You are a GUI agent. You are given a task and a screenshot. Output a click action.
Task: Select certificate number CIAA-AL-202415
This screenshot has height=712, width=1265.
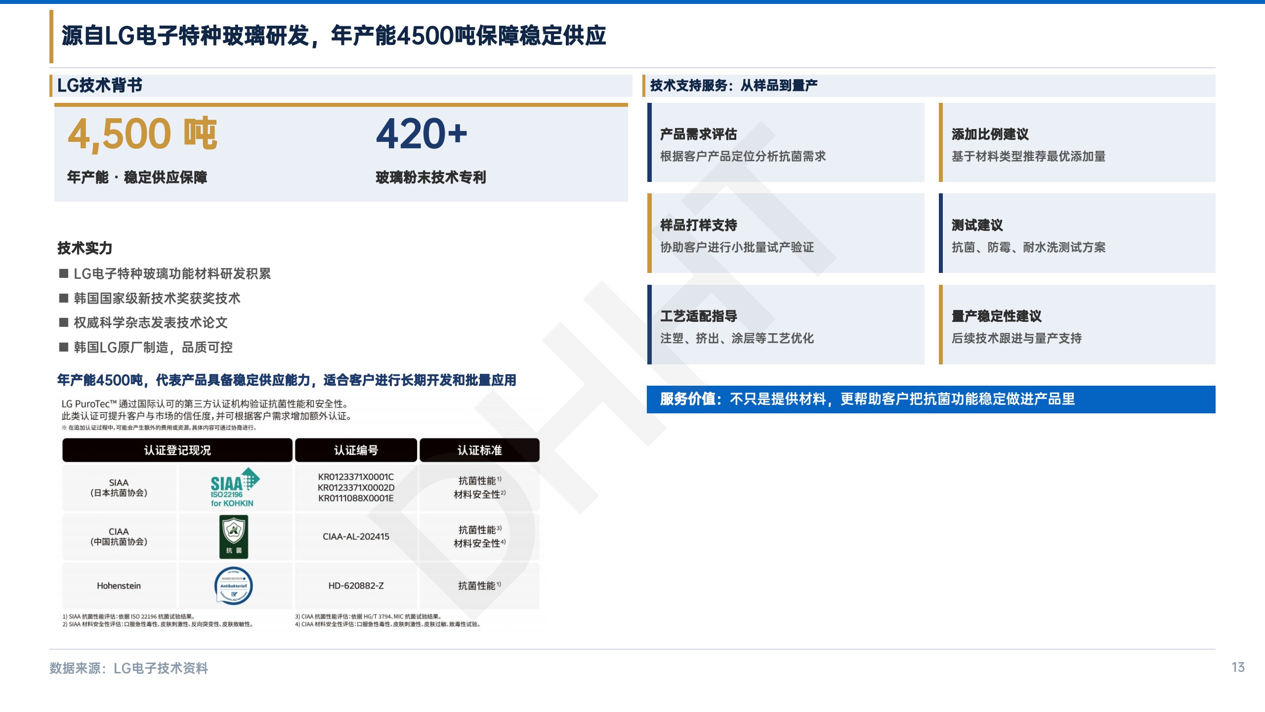[x=356, y=536]
